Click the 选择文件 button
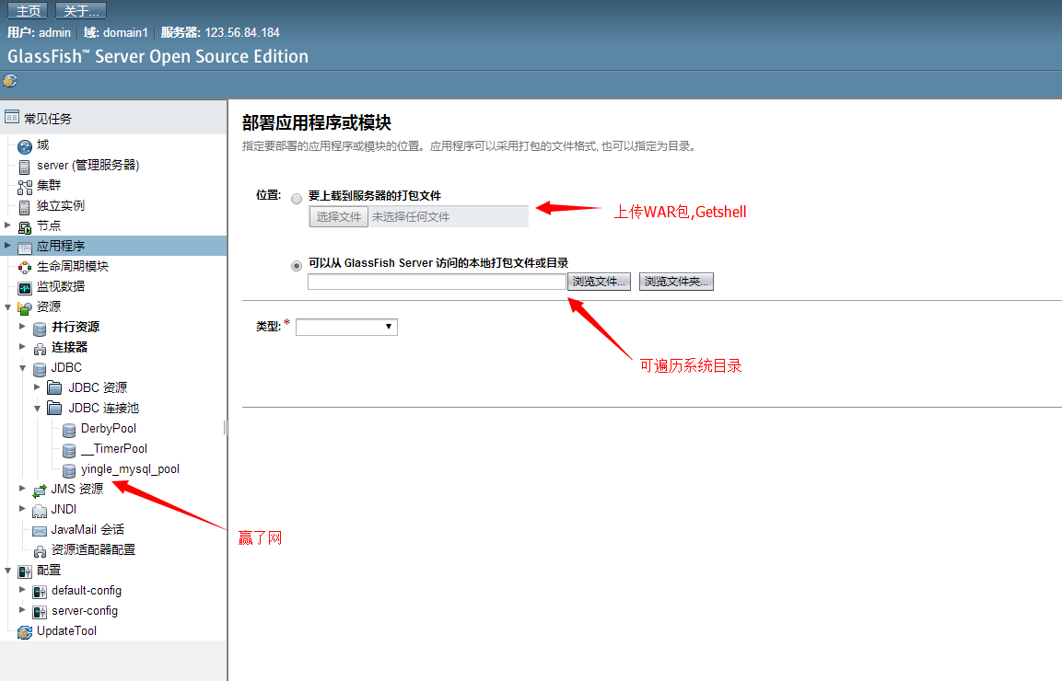Screen dimensions: 1062x681 pyautogui.click(x=339, y=216)
